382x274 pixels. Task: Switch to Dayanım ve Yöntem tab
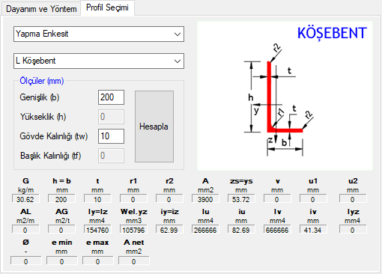[41, 9]
